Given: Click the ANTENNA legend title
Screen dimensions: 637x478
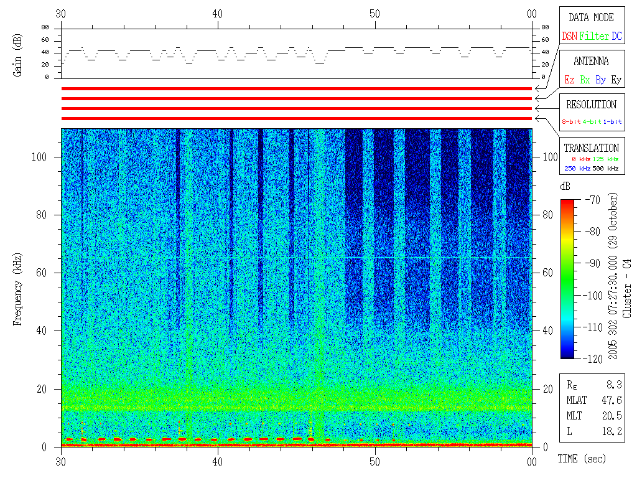Looking at the screenshot, I should pyautogui.click(x=591, y=62).
